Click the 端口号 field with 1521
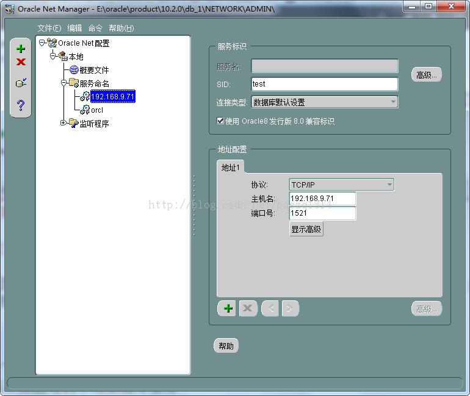 click(x=322, y=213)
